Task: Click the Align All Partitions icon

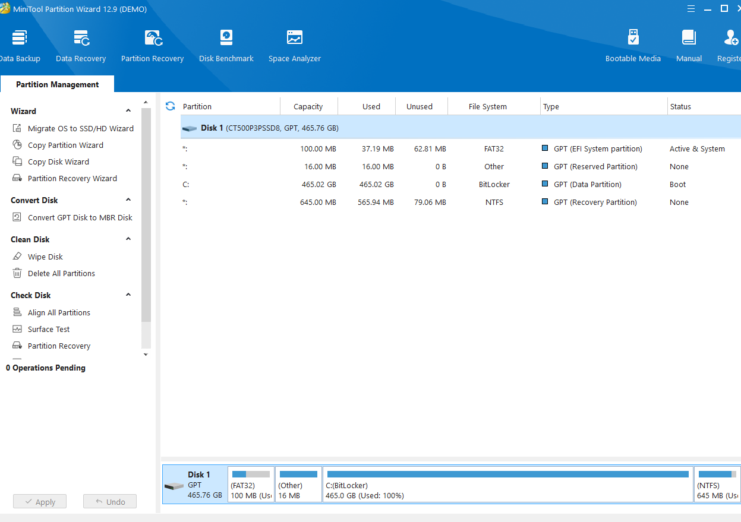Action: click(17, 312)
